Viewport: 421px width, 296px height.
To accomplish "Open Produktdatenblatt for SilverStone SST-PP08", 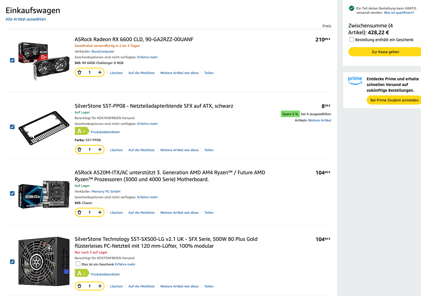I will (105, 132).
